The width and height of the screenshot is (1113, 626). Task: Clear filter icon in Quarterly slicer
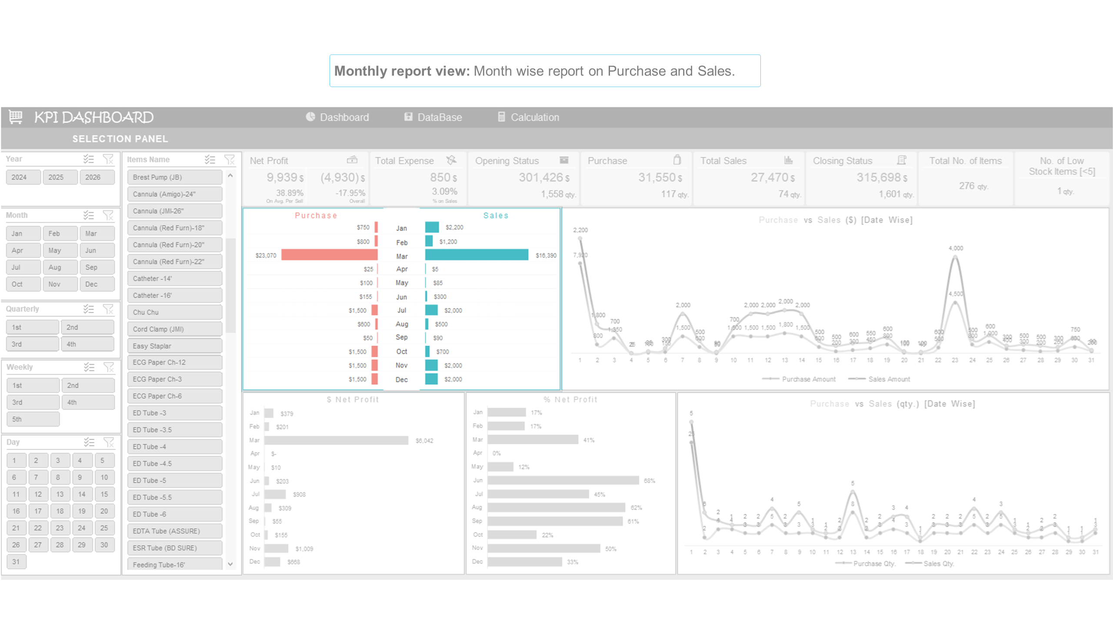click(x=108, y=309)
